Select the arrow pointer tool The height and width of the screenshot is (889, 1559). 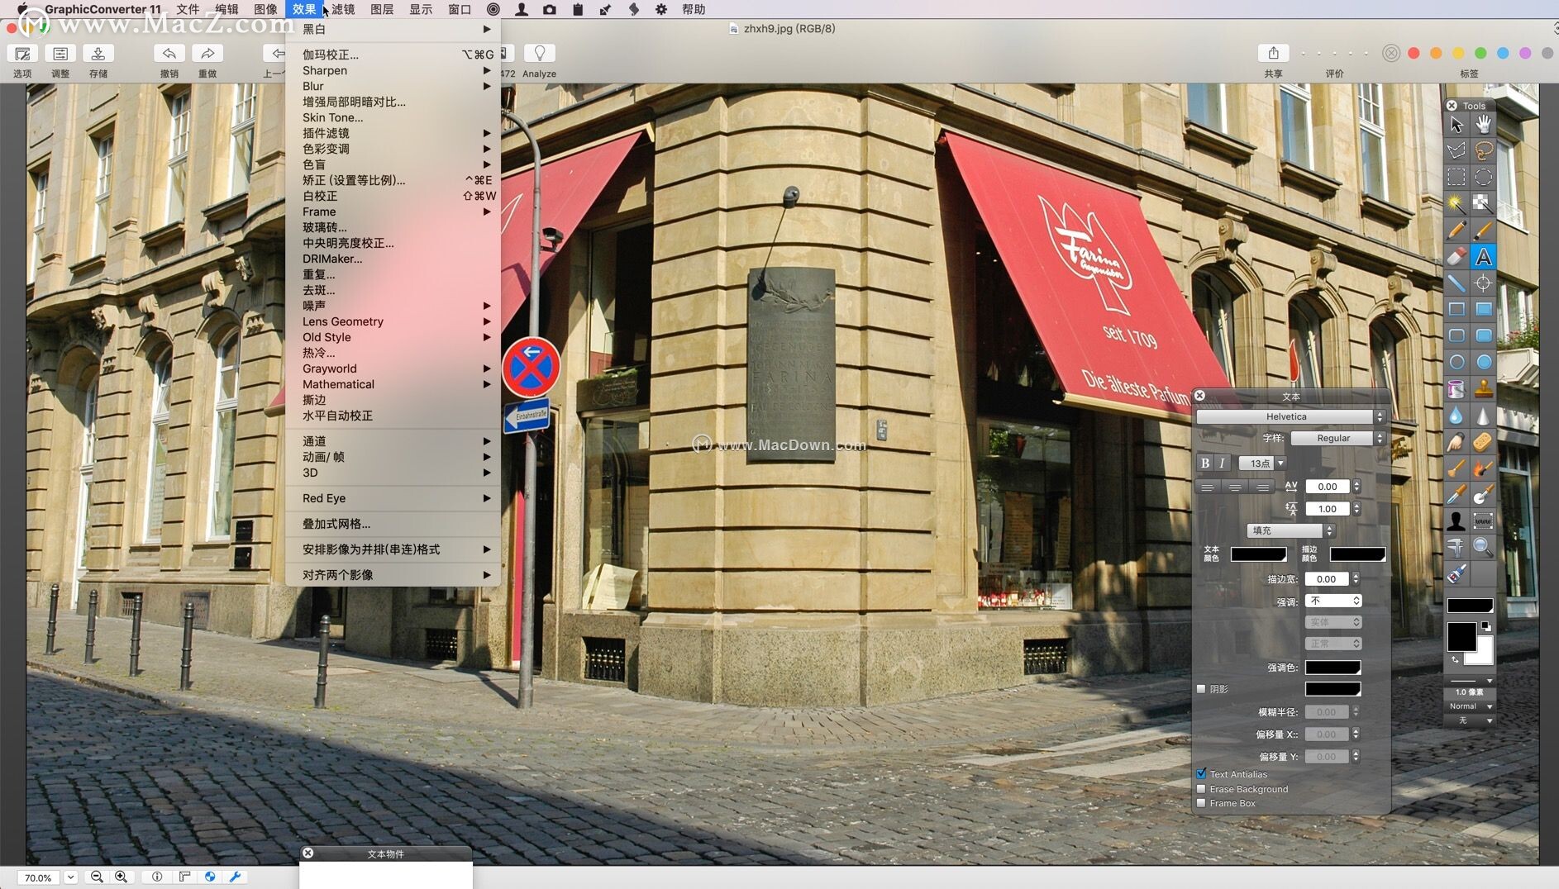point(1456,125)
